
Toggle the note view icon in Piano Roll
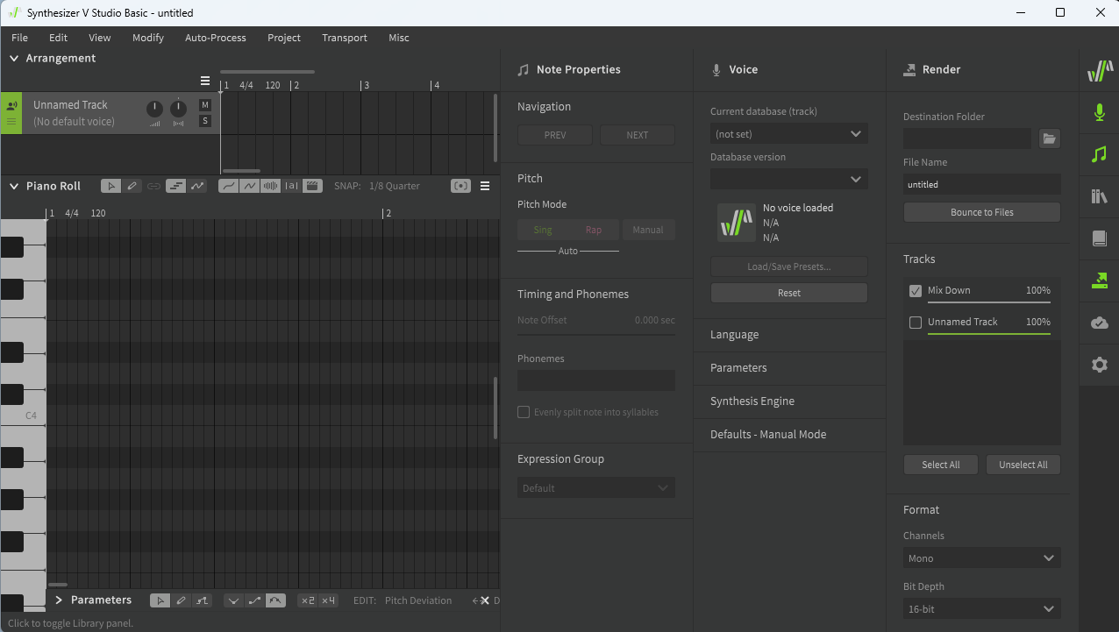tap(175, 186)
